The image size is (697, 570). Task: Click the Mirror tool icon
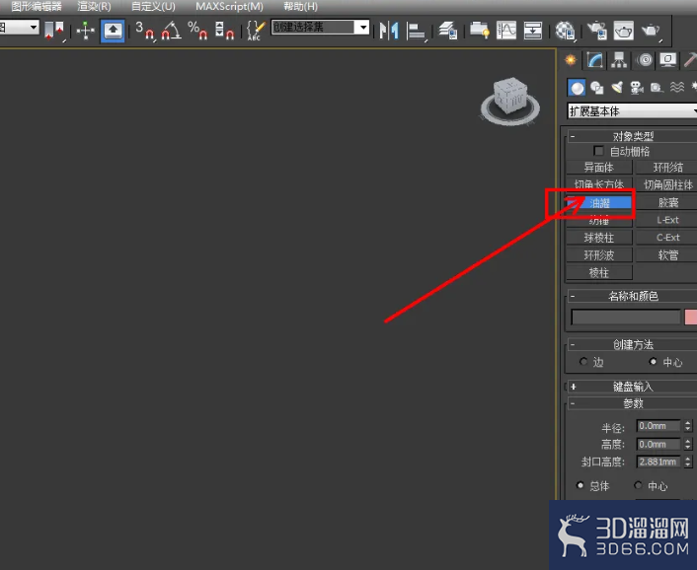(389, 31)
